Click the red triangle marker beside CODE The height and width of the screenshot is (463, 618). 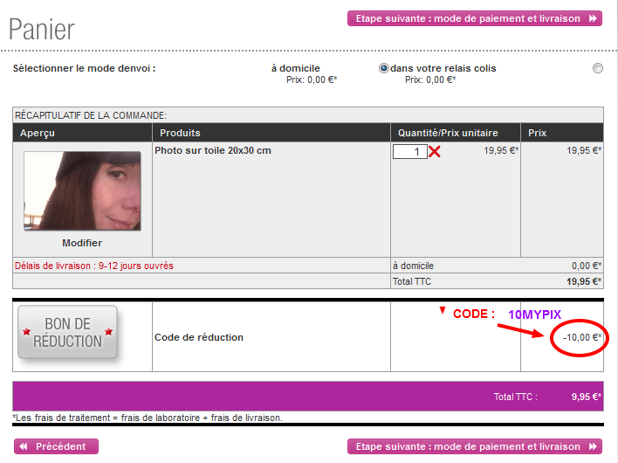pyautogui.click(x=443, y=310)
